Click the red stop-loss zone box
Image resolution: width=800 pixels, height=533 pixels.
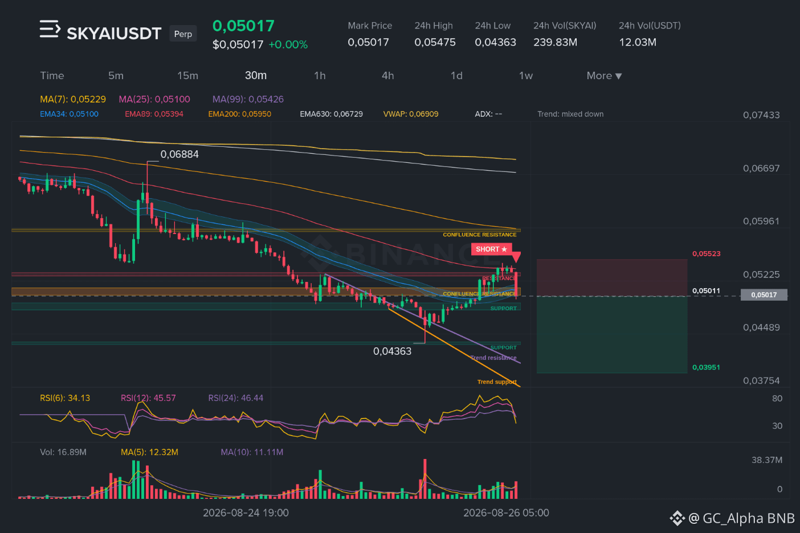tap(612, 278)
